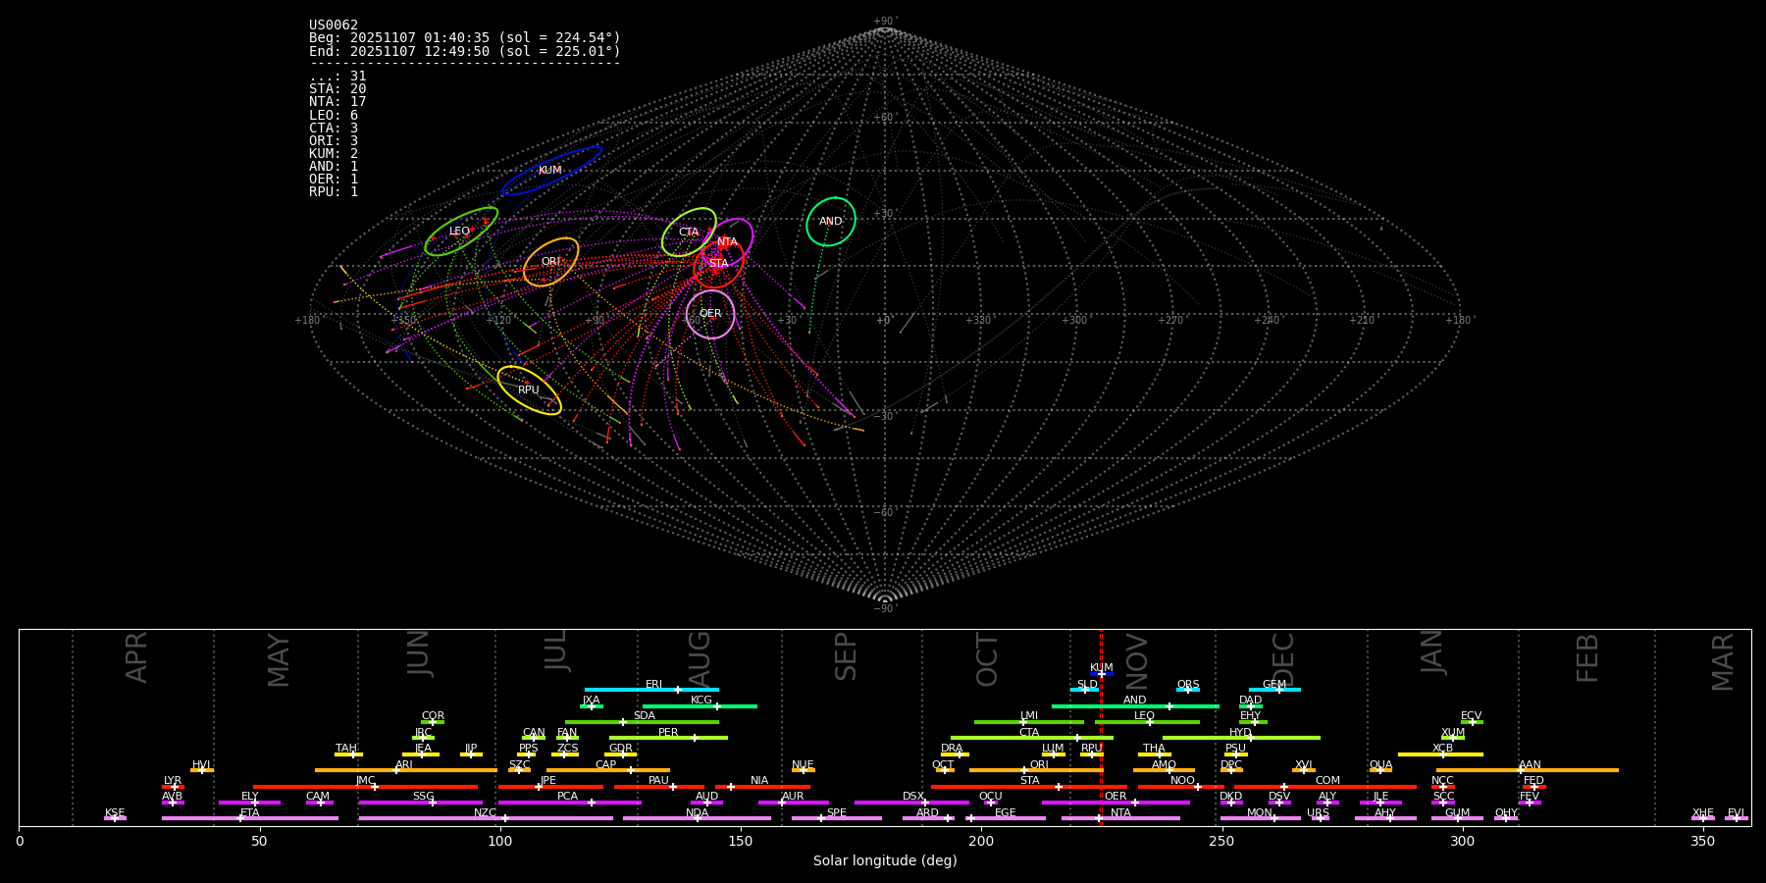Click the NZC shower bar in timeline
Viewport: 1766px width, 883px height.
coord(486,818)
